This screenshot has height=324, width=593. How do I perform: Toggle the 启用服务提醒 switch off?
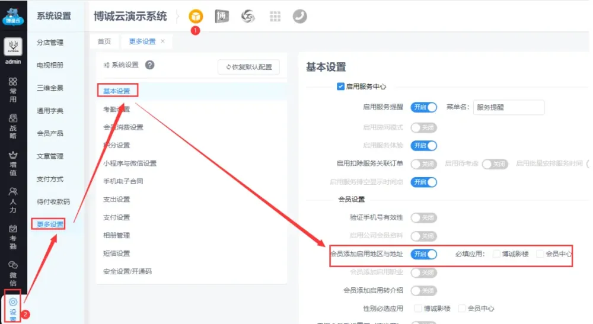click(423, 107)
